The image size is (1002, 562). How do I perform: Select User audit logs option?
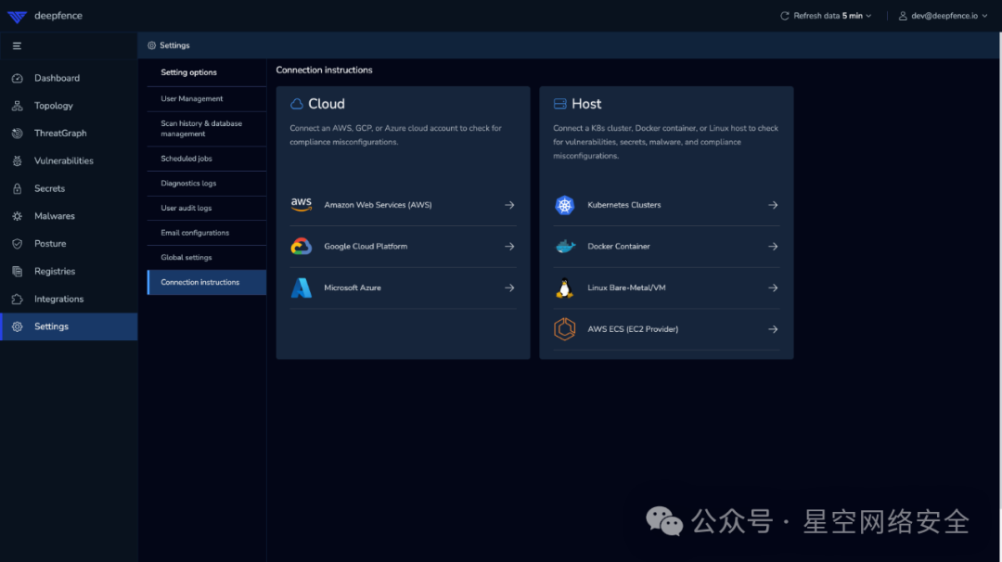pos(206,208)
